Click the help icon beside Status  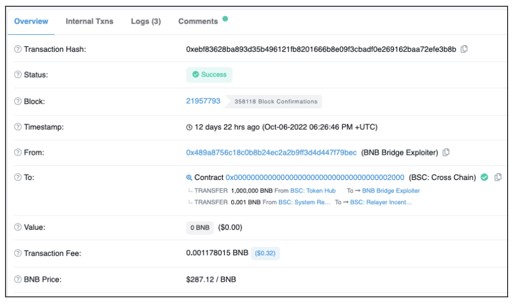tap(18, 75)
